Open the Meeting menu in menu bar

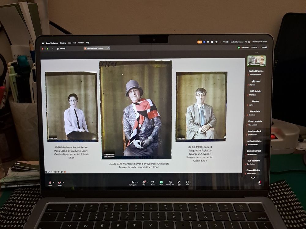63,43
